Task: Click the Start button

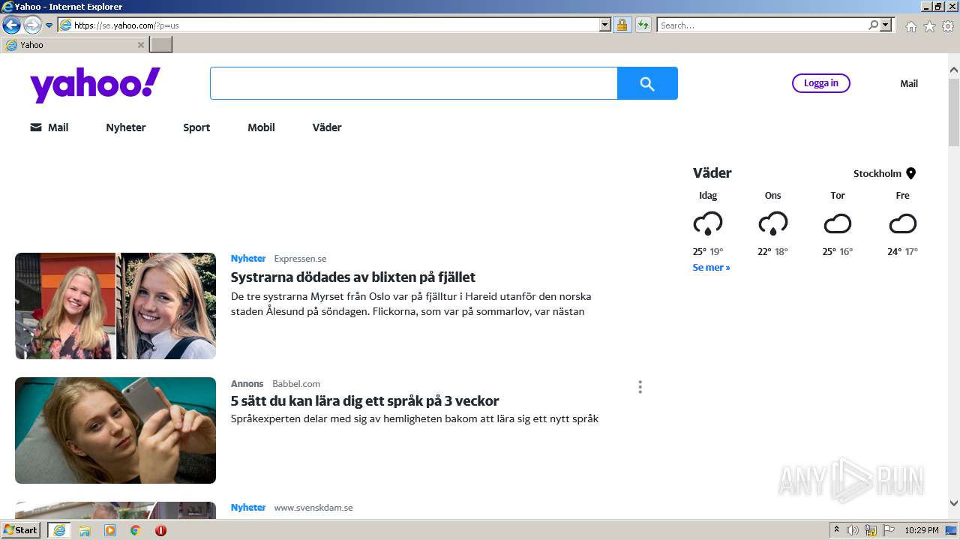Action: coord(21,530)
